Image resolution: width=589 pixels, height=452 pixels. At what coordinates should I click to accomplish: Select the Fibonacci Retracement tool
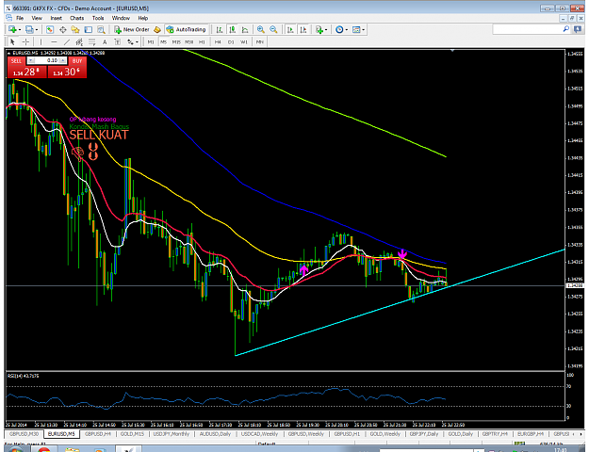point(92,41)
